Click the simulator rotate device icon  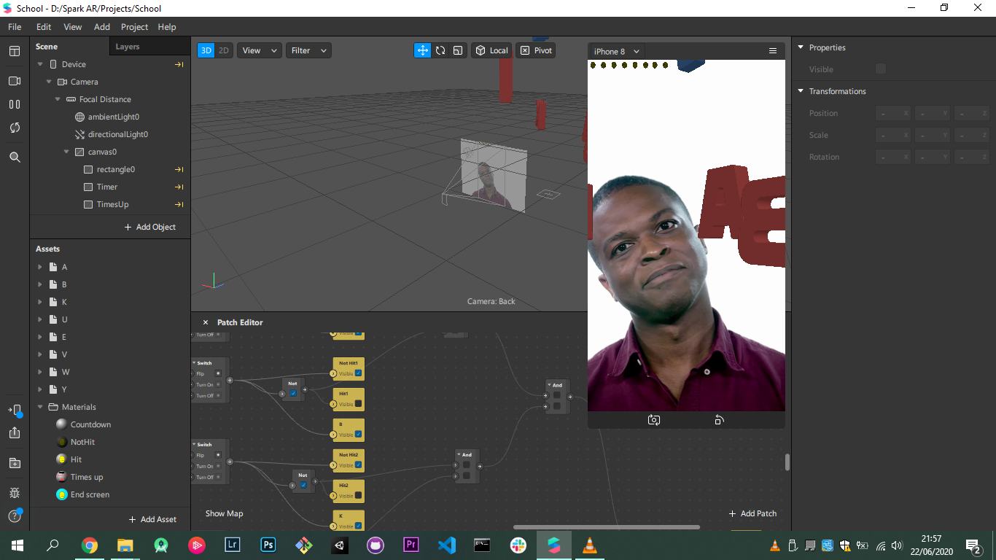click(x=719, y=420)
